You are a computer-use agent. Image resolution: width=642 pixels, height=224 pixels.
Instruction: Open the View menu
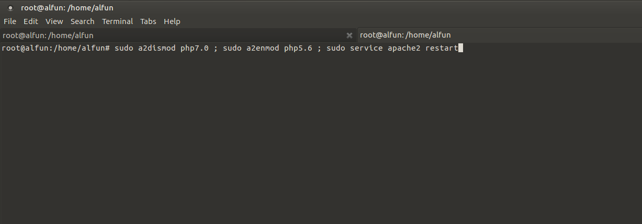click(54, 21)
